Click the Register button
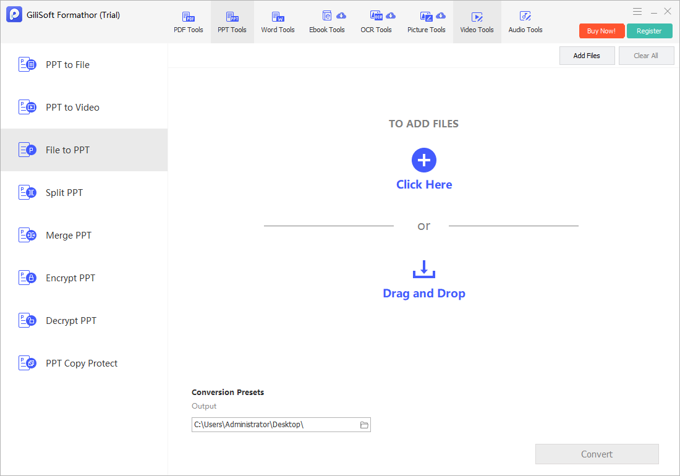The image size is (680, 476). [x=649, y=31]
